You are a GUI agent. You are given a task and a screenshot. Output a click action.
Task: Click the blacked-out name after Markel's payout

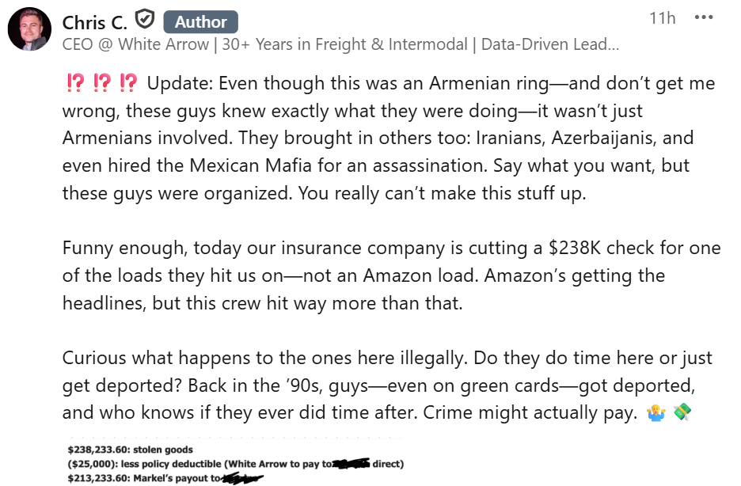[x=243, y=478]
